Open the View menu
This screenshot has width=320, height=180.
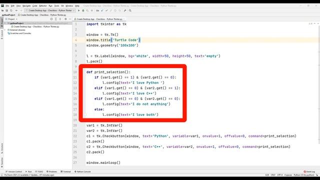click(18, 6)
